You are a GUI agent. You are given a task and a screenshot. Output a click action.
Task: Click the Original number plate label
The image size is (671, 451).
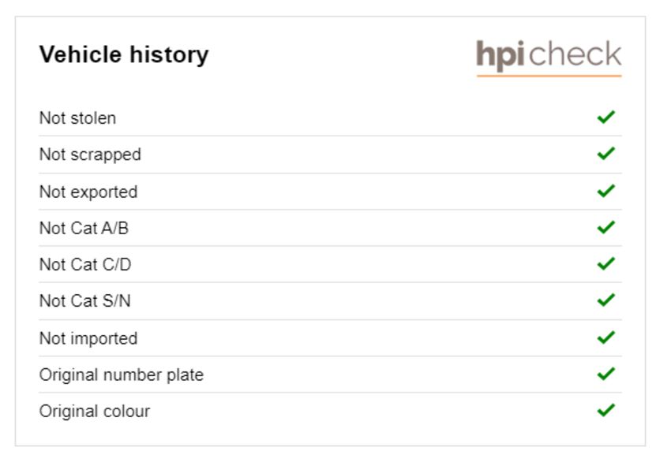122,375
